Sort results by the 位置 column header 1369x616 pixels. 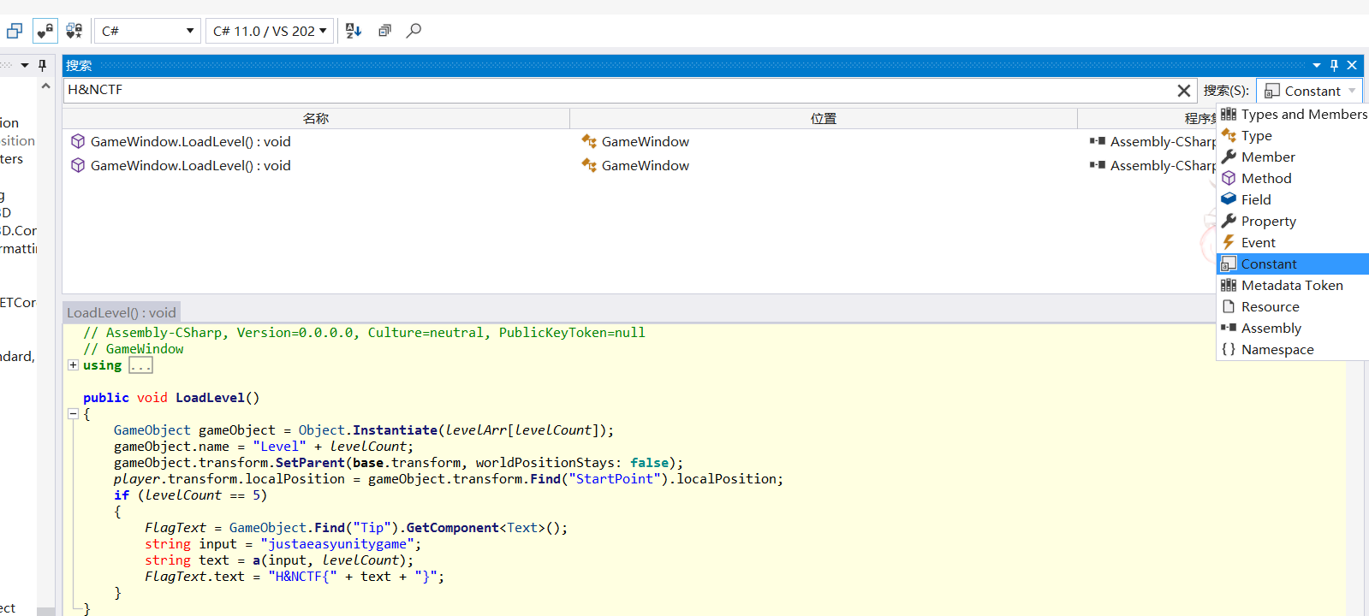click(824, 118)
